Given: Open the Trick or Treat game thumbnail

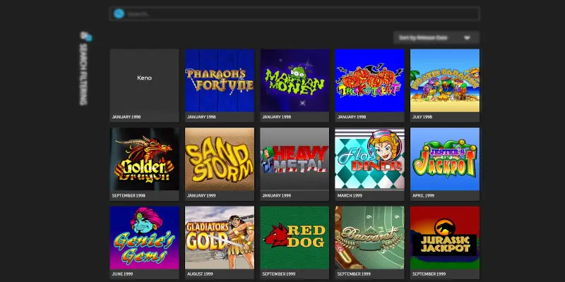Looking at the screenshot, I should [x=369, y=80].
